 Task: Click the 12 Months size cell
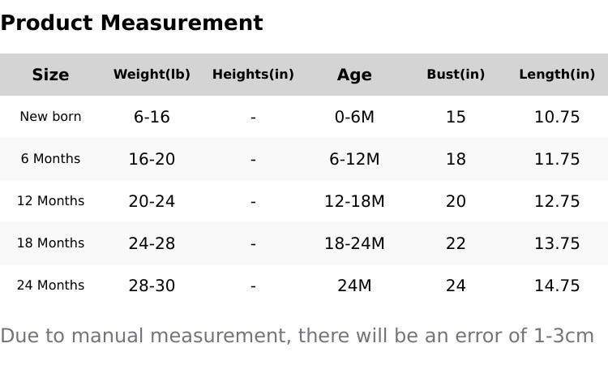pyautogui.click(x=50, y=201)
